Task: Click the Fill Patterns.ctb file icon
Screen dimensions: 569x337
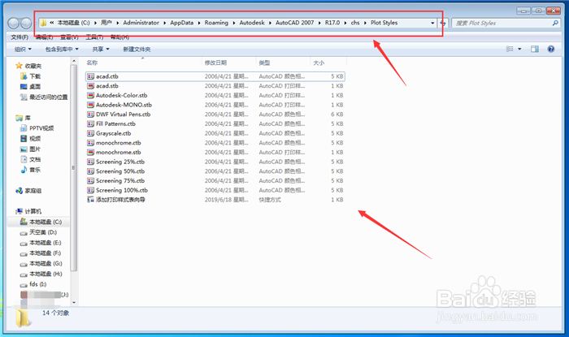Action: click(x=91, y=123)
